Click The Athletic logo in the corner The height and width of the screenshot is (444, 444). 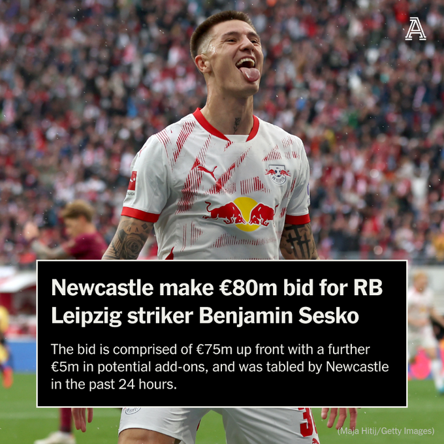point(415,29)
